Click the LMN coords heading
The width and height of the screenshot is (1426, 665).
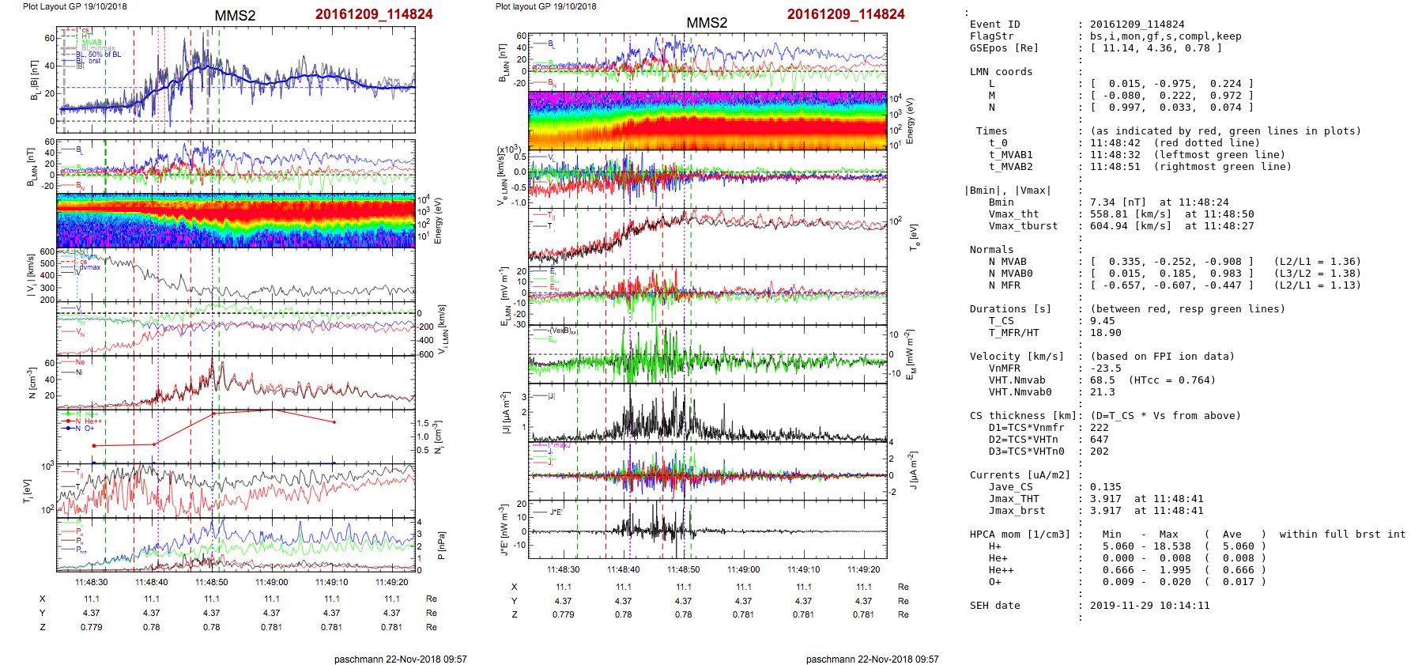tap(1001, 72)
